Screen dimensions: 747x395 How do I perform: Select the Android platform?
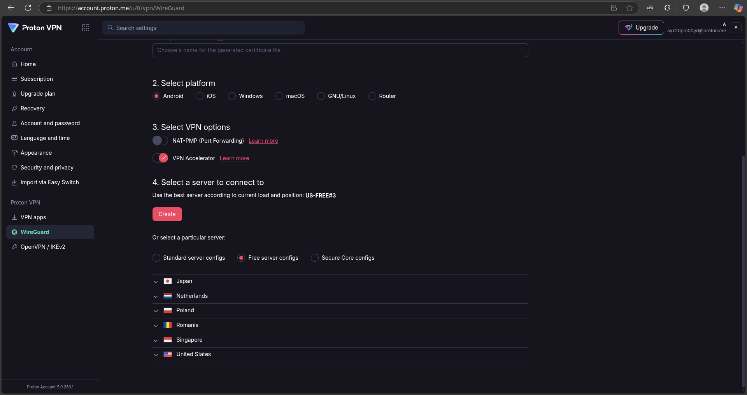[156, 96]
